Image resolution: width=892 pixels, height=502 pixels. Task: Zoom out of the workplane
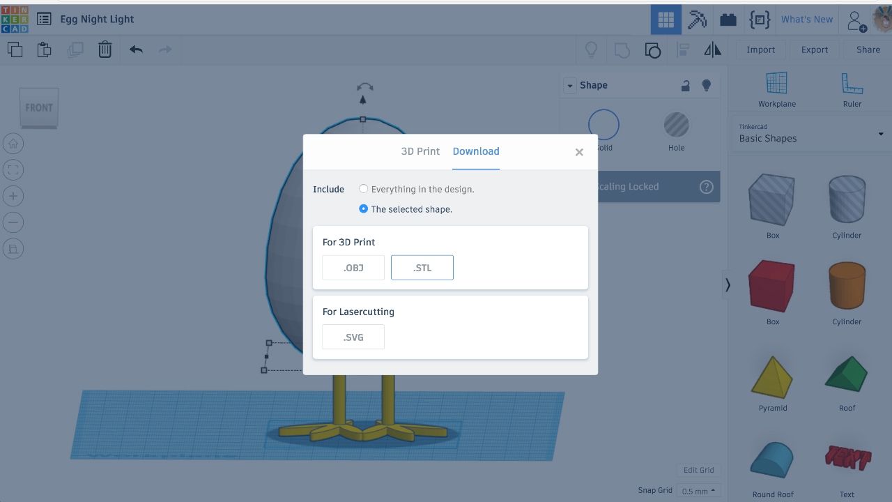(13, 222)
